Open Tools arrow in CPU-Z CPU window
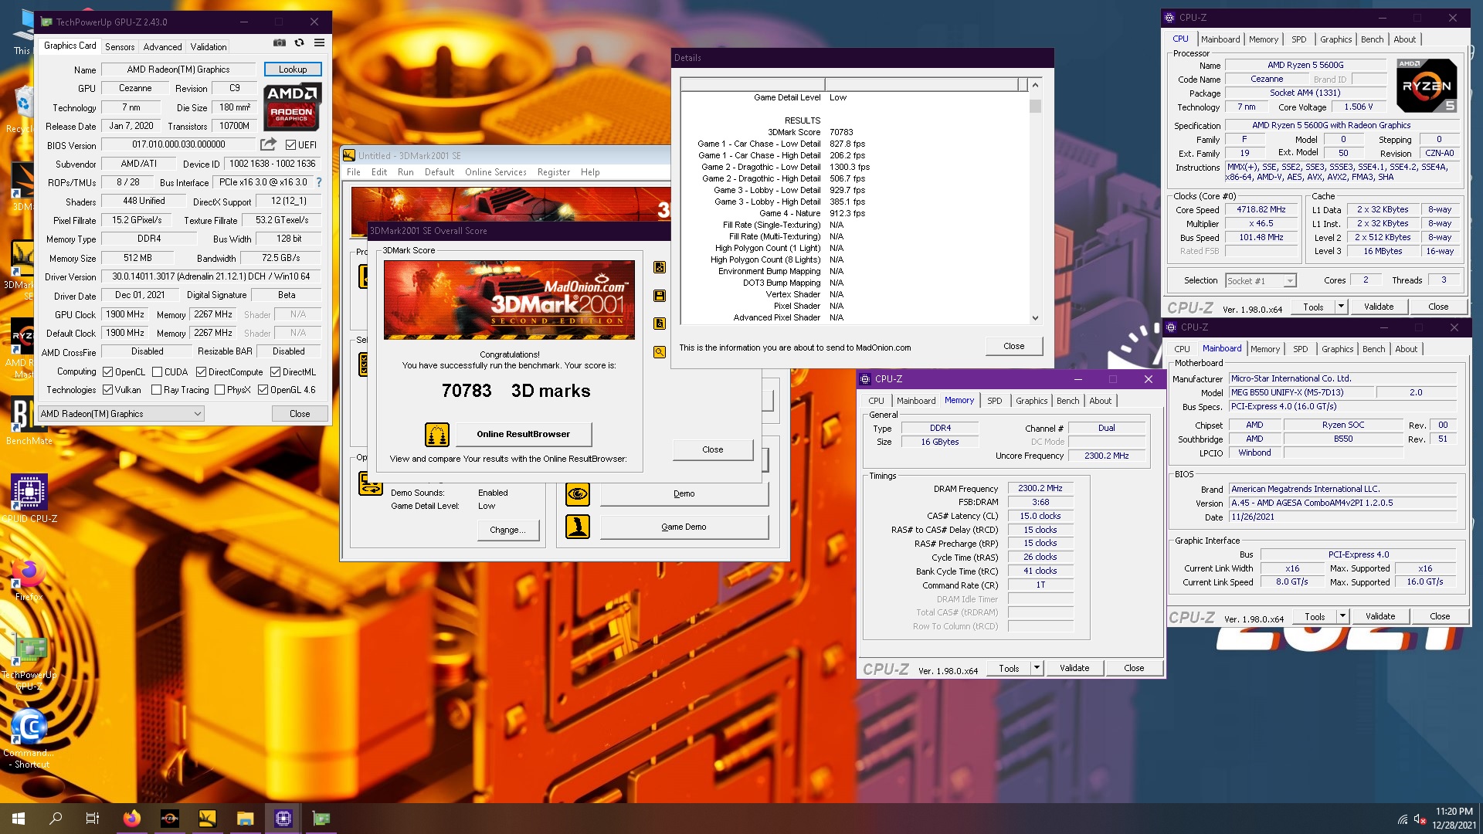The image size is (1483, 834). (1341, 307)
